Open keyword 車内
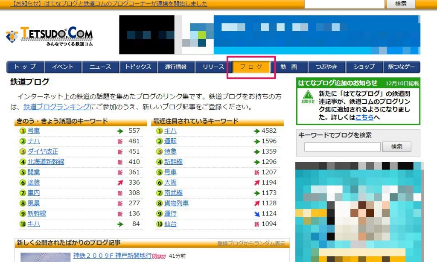Image resolution: width=437 pixels, height=262 pixels. [33, 193]
